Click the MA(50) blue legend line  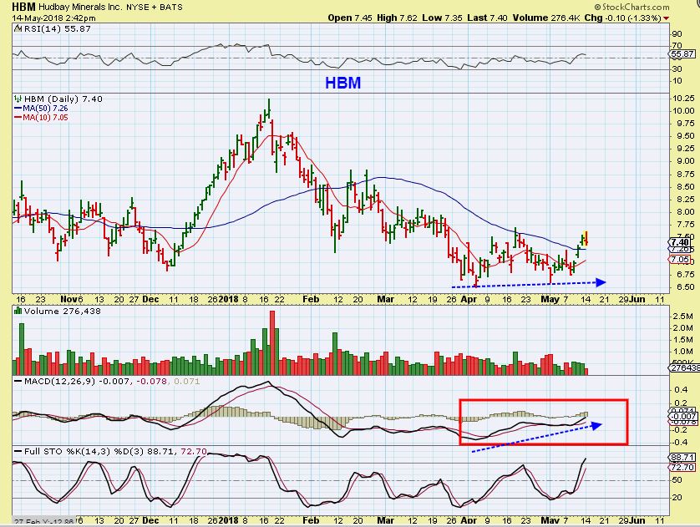pyautogui.click(x=18, y=109)
